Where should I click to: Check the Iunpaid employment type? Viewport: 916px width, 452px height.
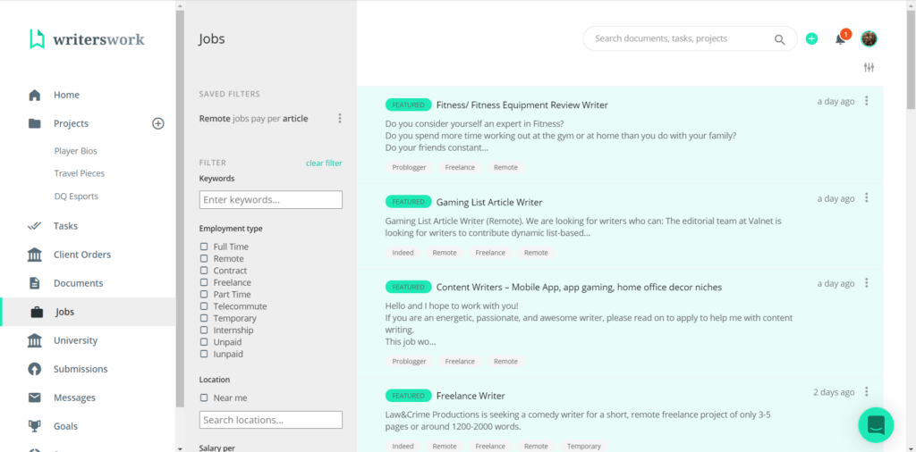(x=204, y=354)
